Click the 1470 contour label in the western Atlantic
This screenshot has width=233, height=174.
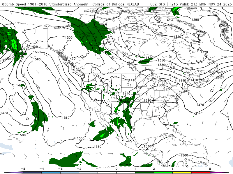[x=200, y=105]
